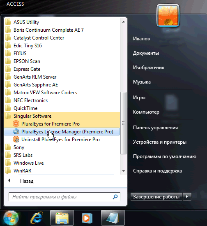This screenshot has width=207, height=226.
Task: Click the ASUS Utility folder icon
Action: (8, 22)
